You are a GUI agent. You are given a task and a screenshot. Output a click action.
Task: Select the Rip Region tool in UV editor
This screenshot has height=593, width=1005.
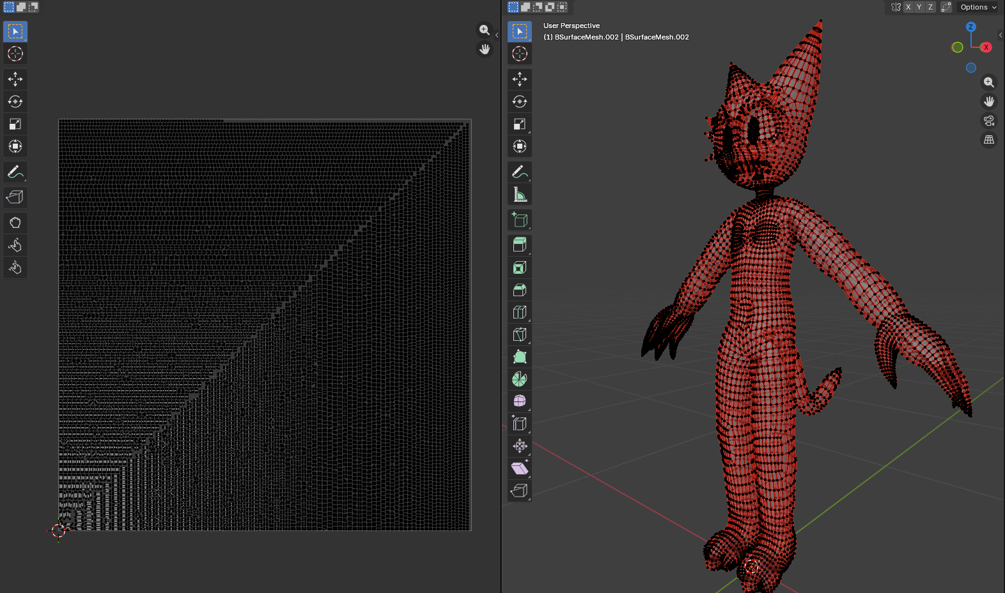pyautogui.click(x=15, y=197)
